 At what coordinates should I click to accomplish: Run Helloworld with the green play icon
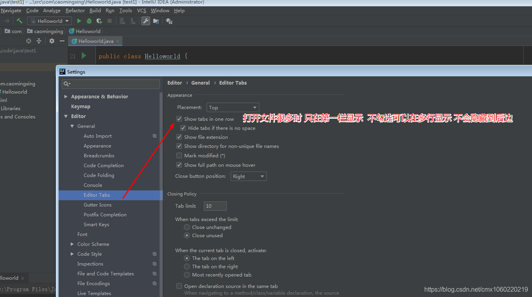point(79,21)
